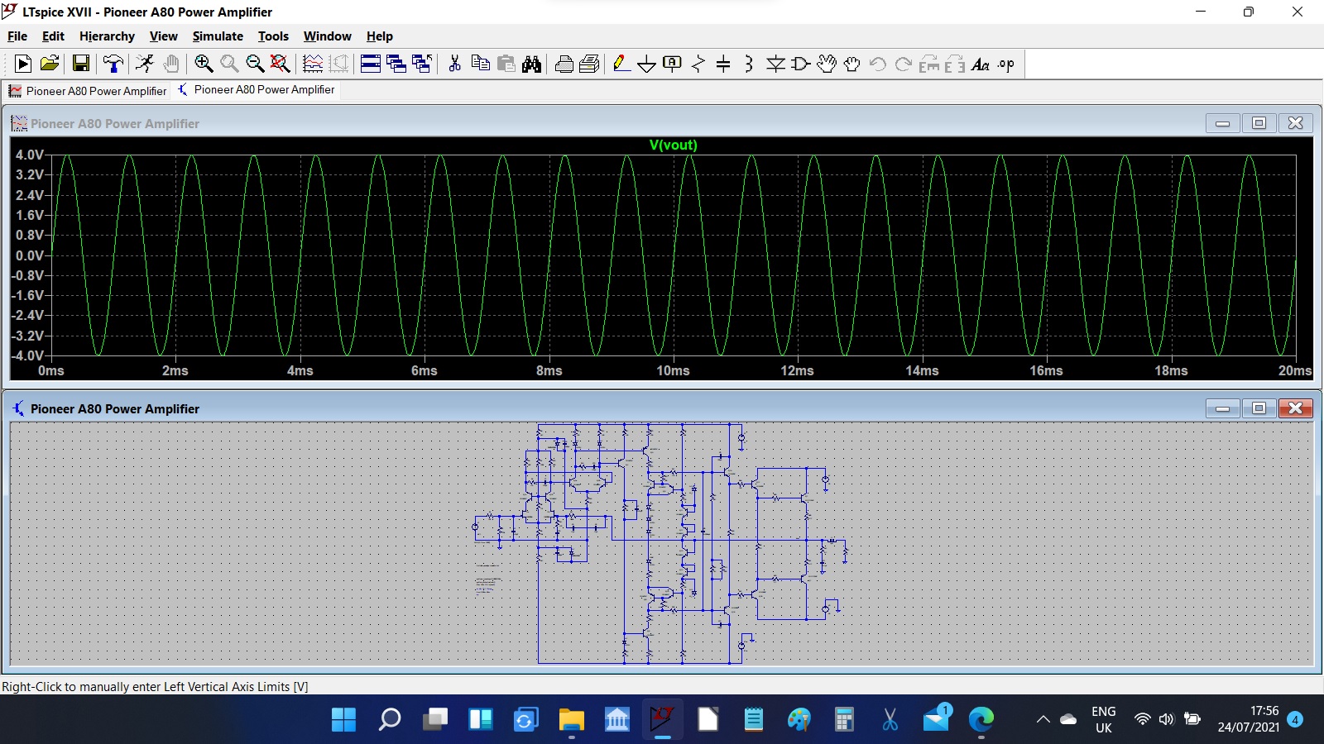Save the schematic with the floppy disk icon

tap(80, 64)
